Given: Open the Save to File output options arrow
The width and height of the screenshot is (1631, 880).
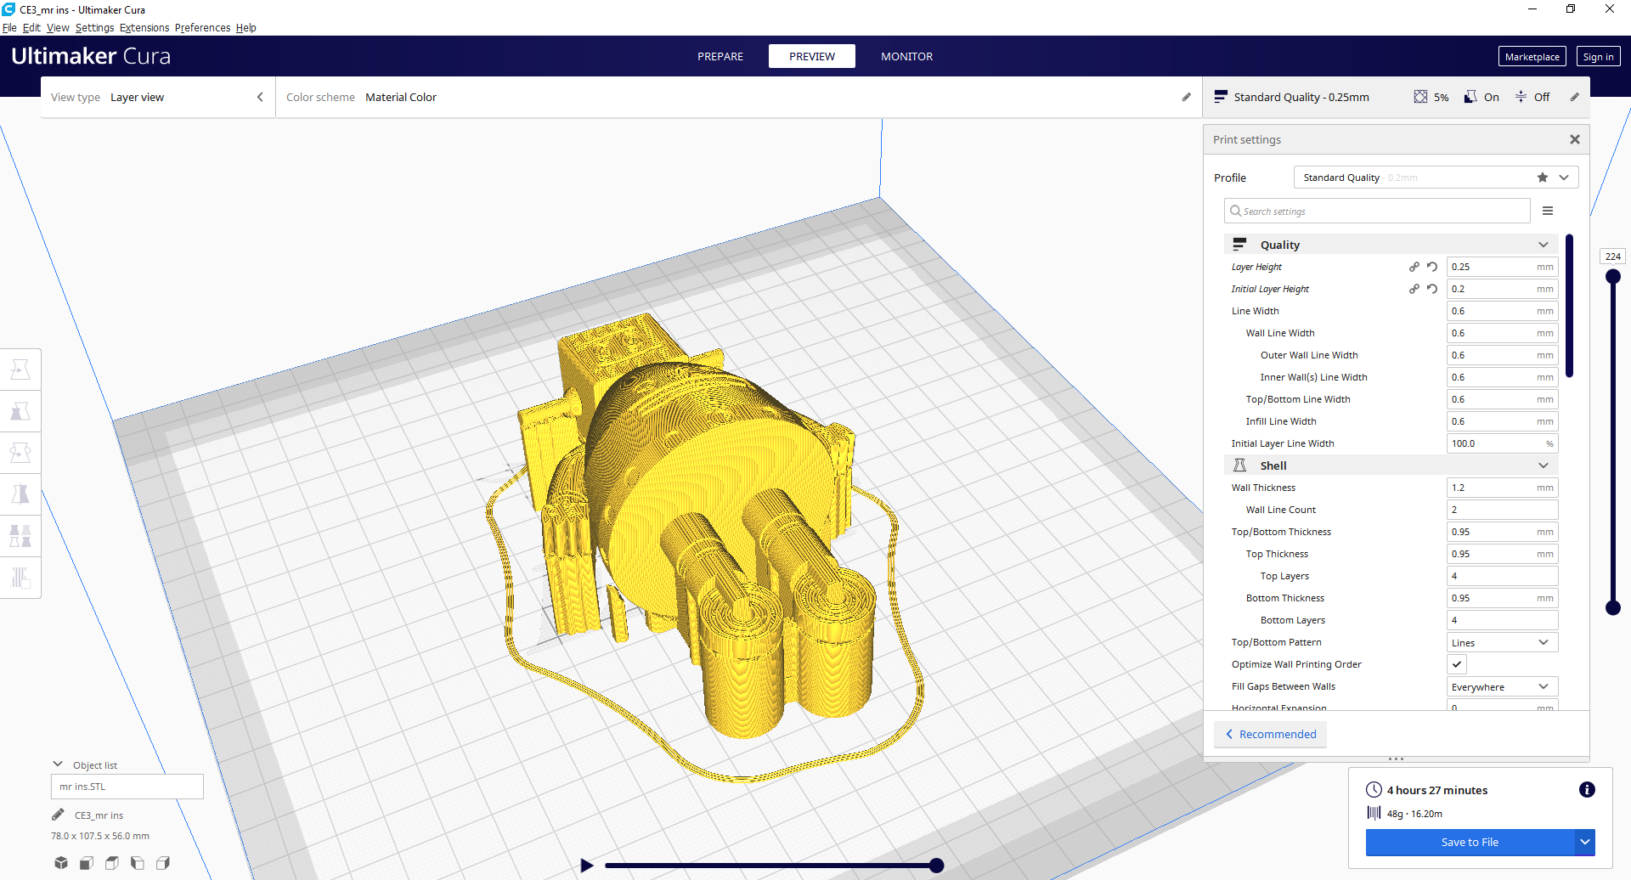Looking at the screenshot, I should coord(1585,842).
